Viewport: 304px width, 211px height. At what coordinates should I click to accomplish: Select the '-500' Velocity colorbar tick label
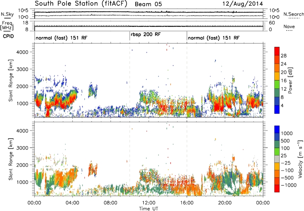pos(287,178)
